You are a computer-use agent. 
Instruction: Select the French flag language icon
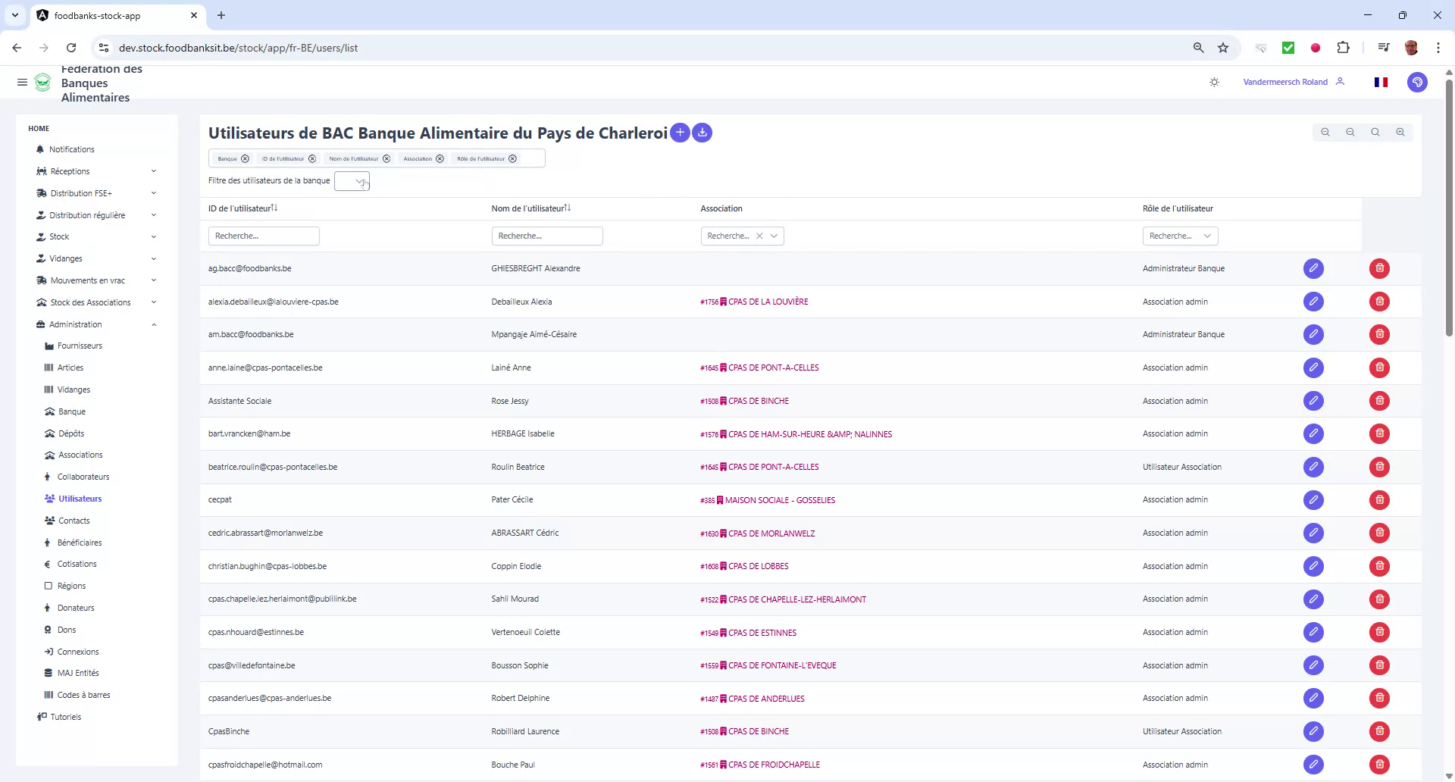coord(1381,82)
